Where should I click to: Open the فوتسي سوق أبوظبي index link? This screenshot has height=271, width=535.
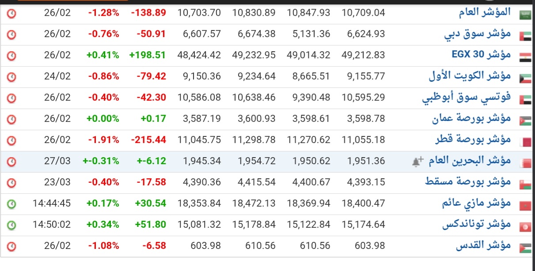point(466,98)
